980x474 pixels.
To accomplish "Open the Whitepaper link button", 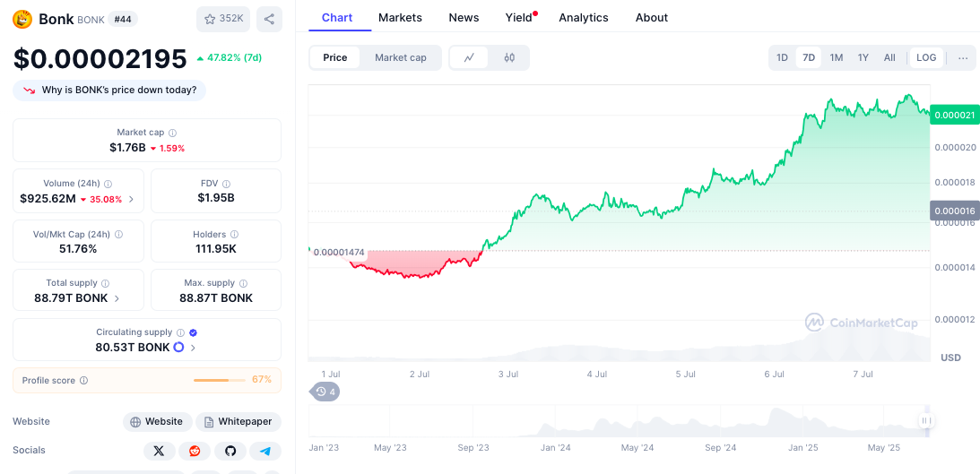I will [x=238, y=421].
